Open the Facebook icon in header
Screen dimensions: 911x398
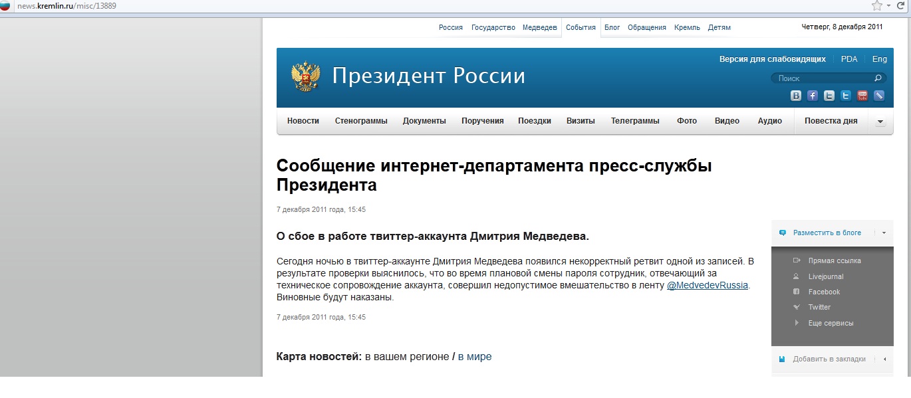click(x=813, y=96)
